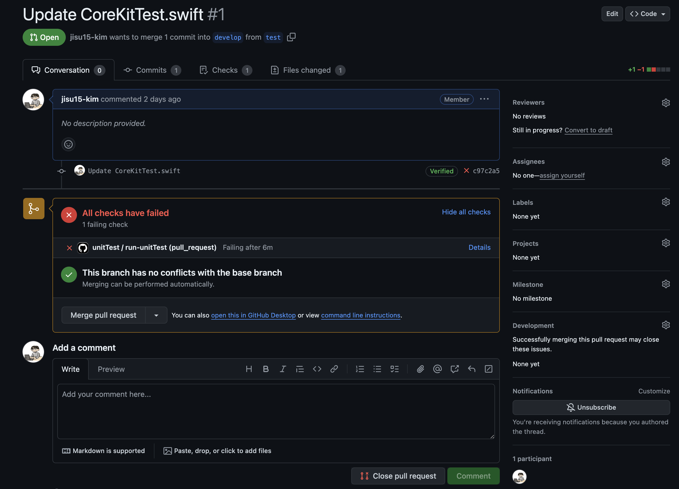Screen dimensions: 679x489
Task: Switch to Preview comment mode
Action: (x=111, y=369)
